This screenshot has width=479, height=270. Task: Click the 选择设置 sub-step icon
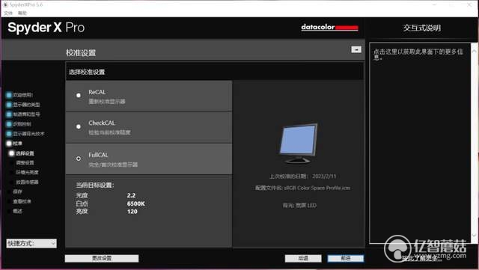point(12,153)
